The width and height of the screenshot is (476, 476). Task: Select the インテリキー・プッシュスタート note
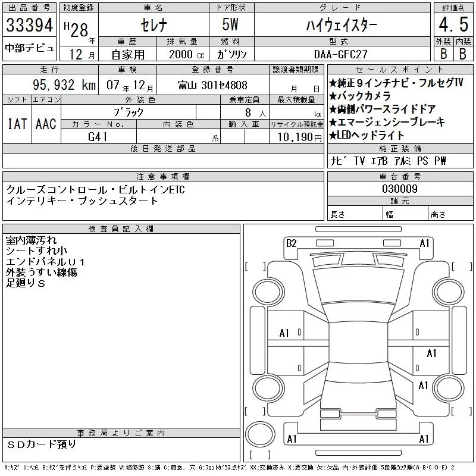point(82,201)
